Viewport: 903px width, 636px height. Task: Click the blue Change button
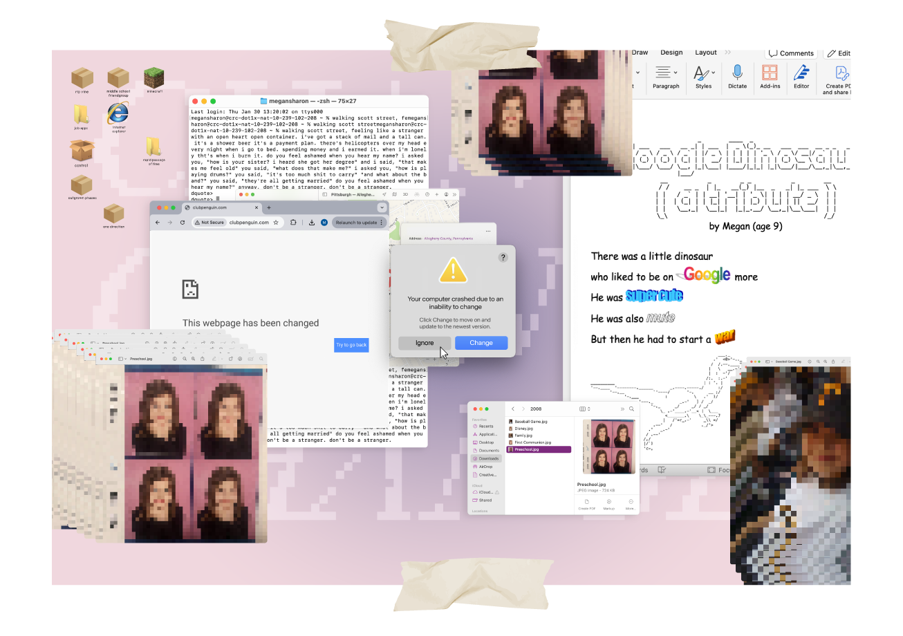tap(481, 343)
